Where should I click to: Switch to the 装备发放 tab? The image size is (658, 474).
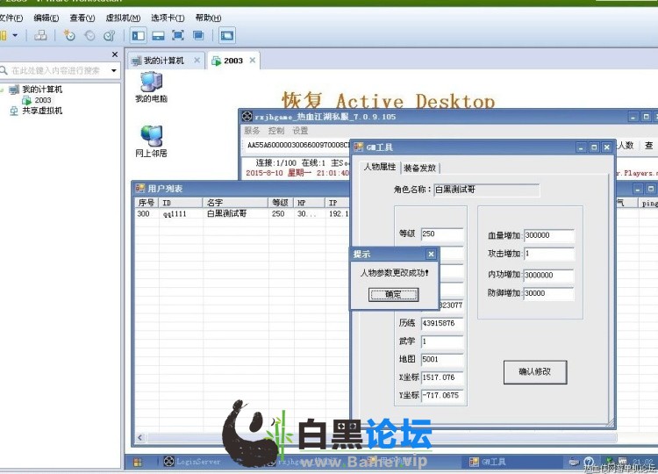click(420, 169)
